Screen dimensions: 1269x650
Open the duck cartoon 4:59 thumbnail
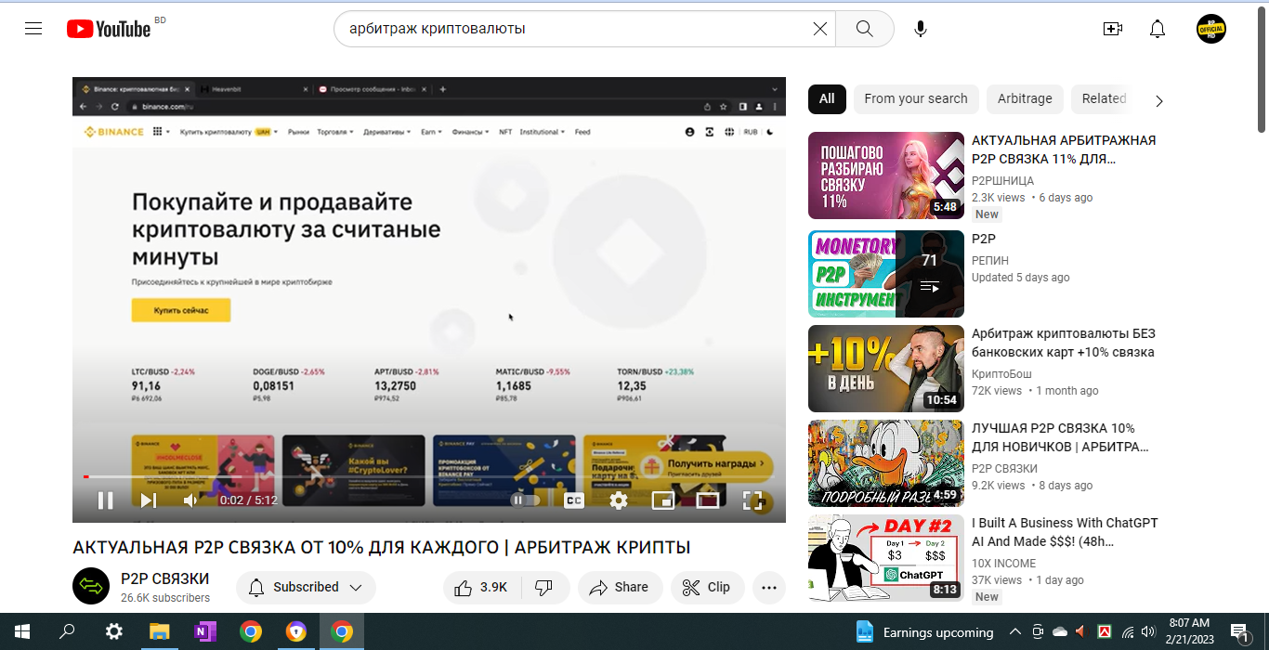click(886, 463)
